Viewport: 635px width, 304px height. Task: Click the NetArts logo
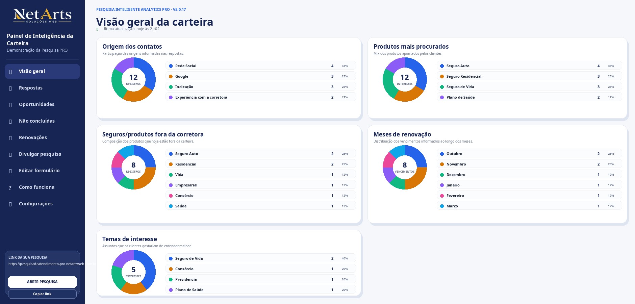(x=42, y=16)
